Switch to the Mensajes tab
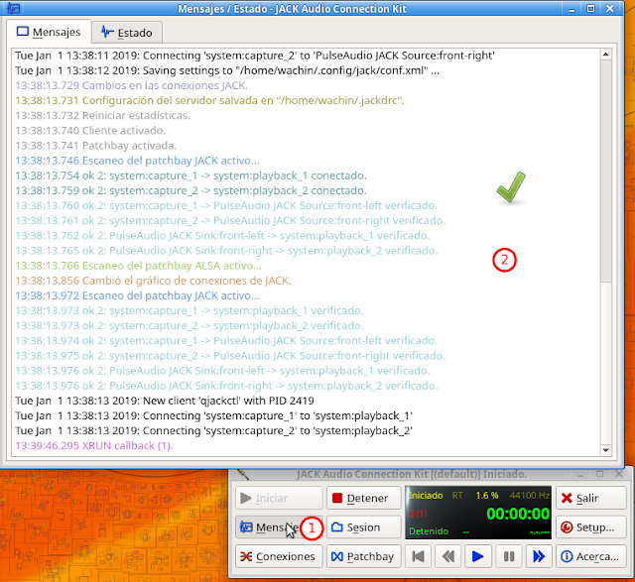 pos(49,32)
